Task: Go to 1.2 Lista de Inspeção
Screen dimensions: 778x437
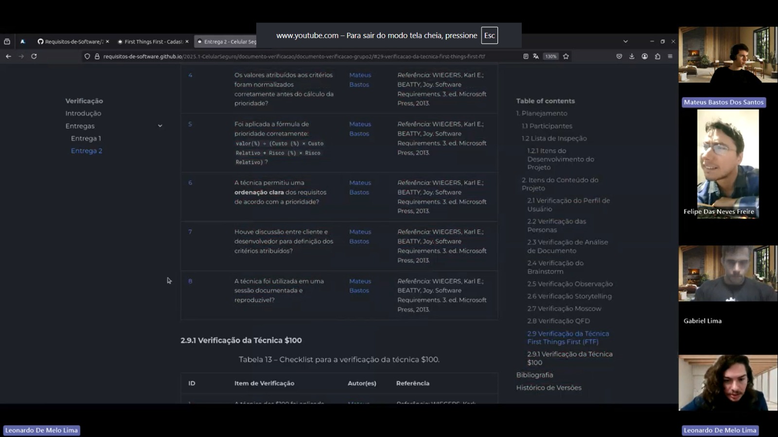Action: 554,139
